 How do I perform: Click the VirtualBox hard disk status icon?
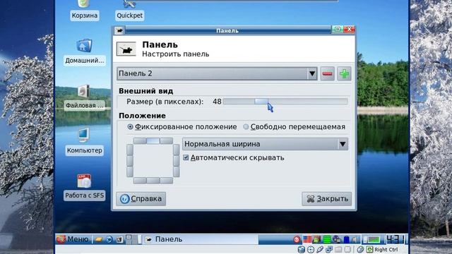[x=302, y=249]
